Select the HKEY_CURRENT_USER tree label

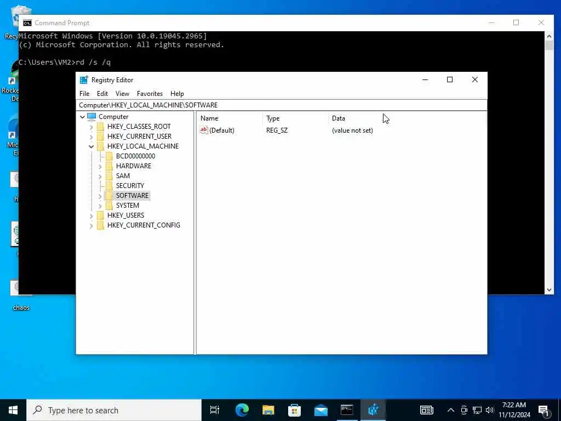tap(139, 136)
